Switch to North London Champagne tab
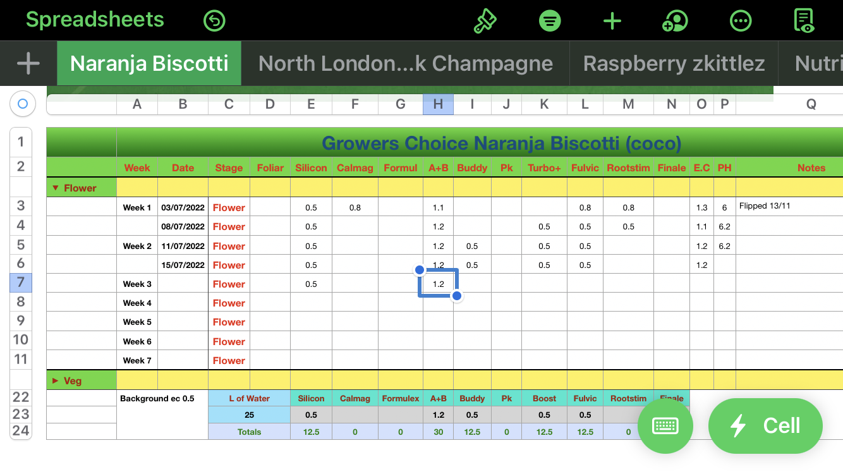The image size is (843, 474). (405, 63)
